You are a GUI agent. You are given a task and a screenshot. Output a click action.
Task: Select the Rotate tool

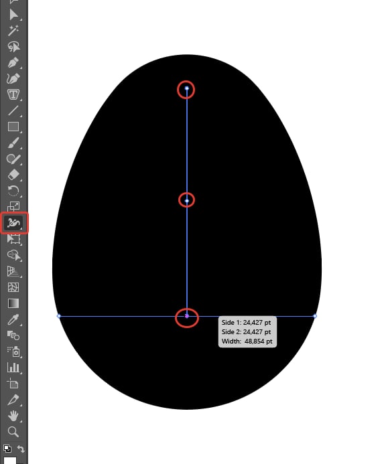pyautogui.click(x=13, y=191)
